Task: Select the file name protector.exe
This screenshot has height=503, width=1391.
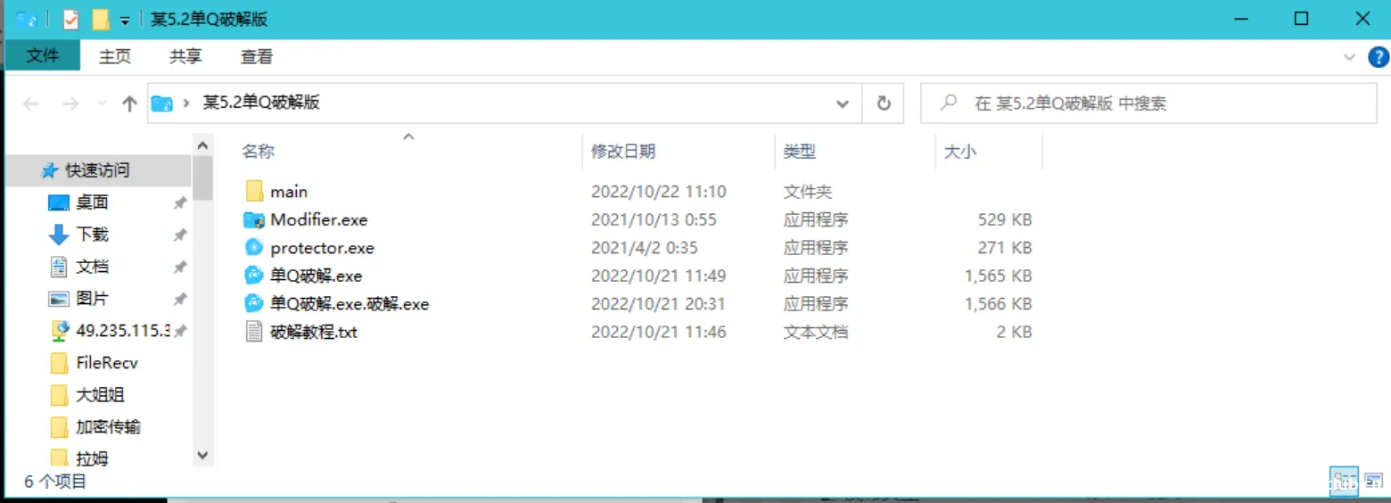Action: (322, 248)
